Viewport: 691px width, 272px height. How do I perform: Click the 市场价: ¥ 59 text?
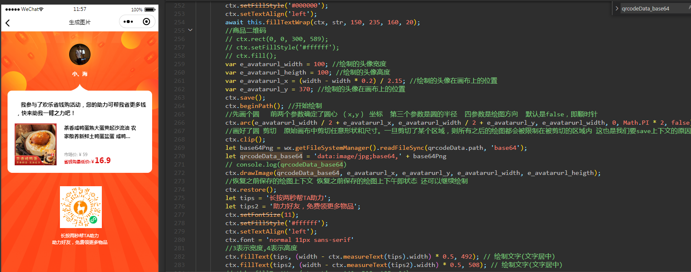tap(76, 154)
